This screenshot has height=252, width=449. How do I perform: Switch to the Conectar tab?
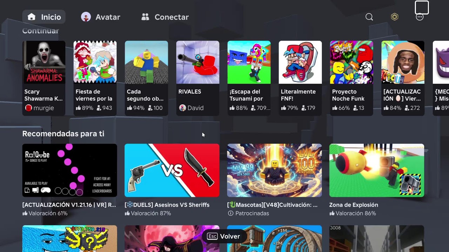pos(165,17)
